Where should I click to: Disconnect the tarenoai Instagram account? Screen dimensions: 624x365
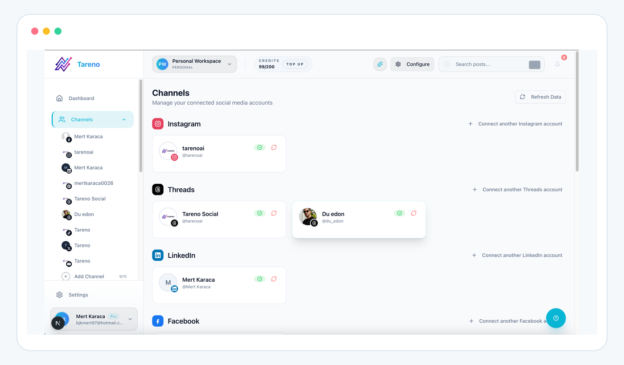point(274,147)
